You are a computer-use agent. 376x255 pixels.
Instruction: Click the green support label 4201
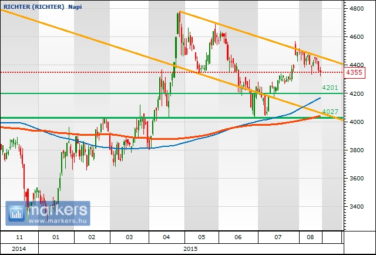point(330,88)
